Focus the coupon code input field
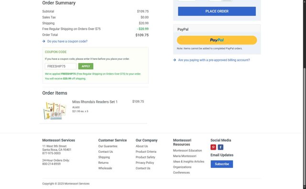This screenshot has height=189, width=306. pyautogui.click(x=61, y=66)
